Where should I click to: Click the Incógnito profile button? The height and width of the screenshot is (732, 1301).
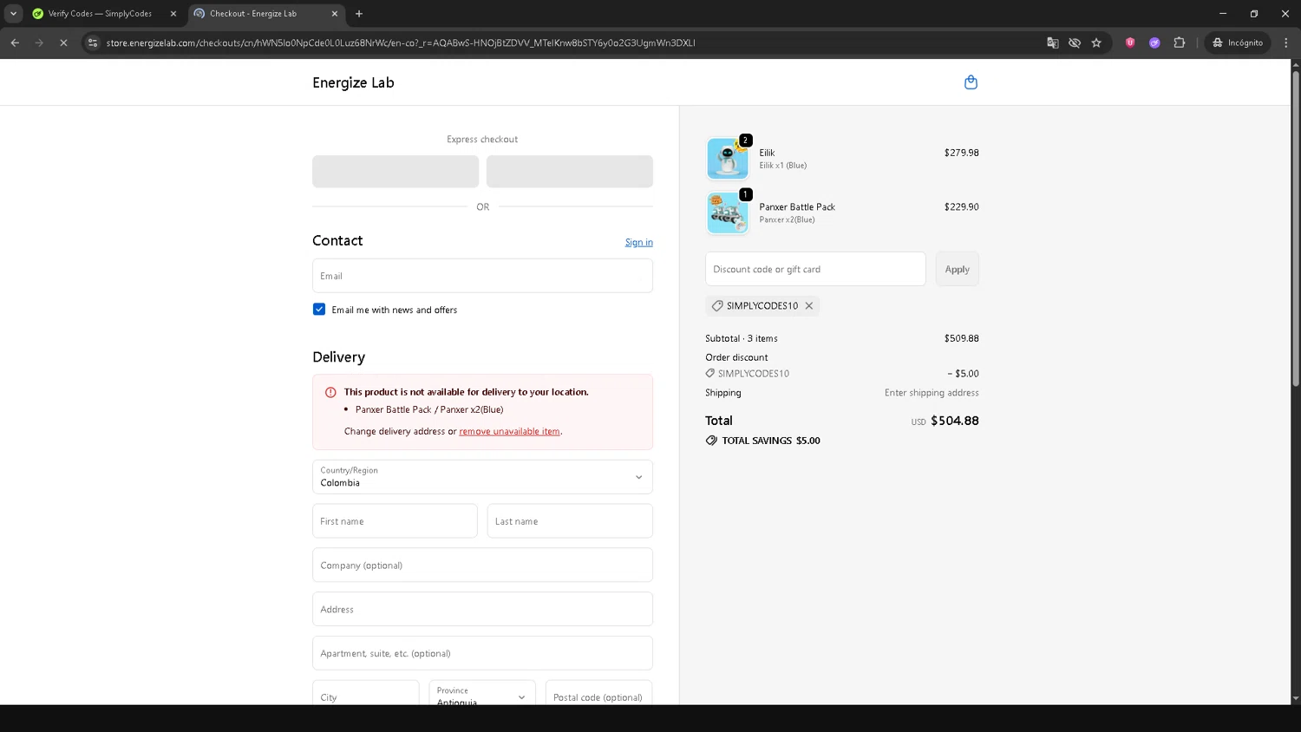coord(1238,42)
